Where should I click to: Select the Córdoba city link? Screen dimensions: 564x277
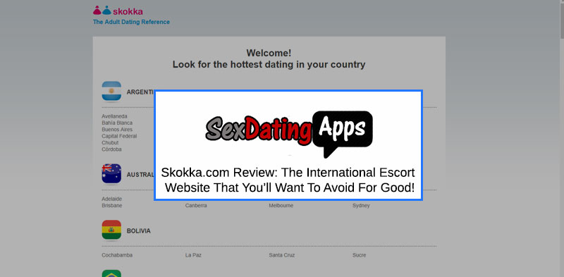pos(111,149)
